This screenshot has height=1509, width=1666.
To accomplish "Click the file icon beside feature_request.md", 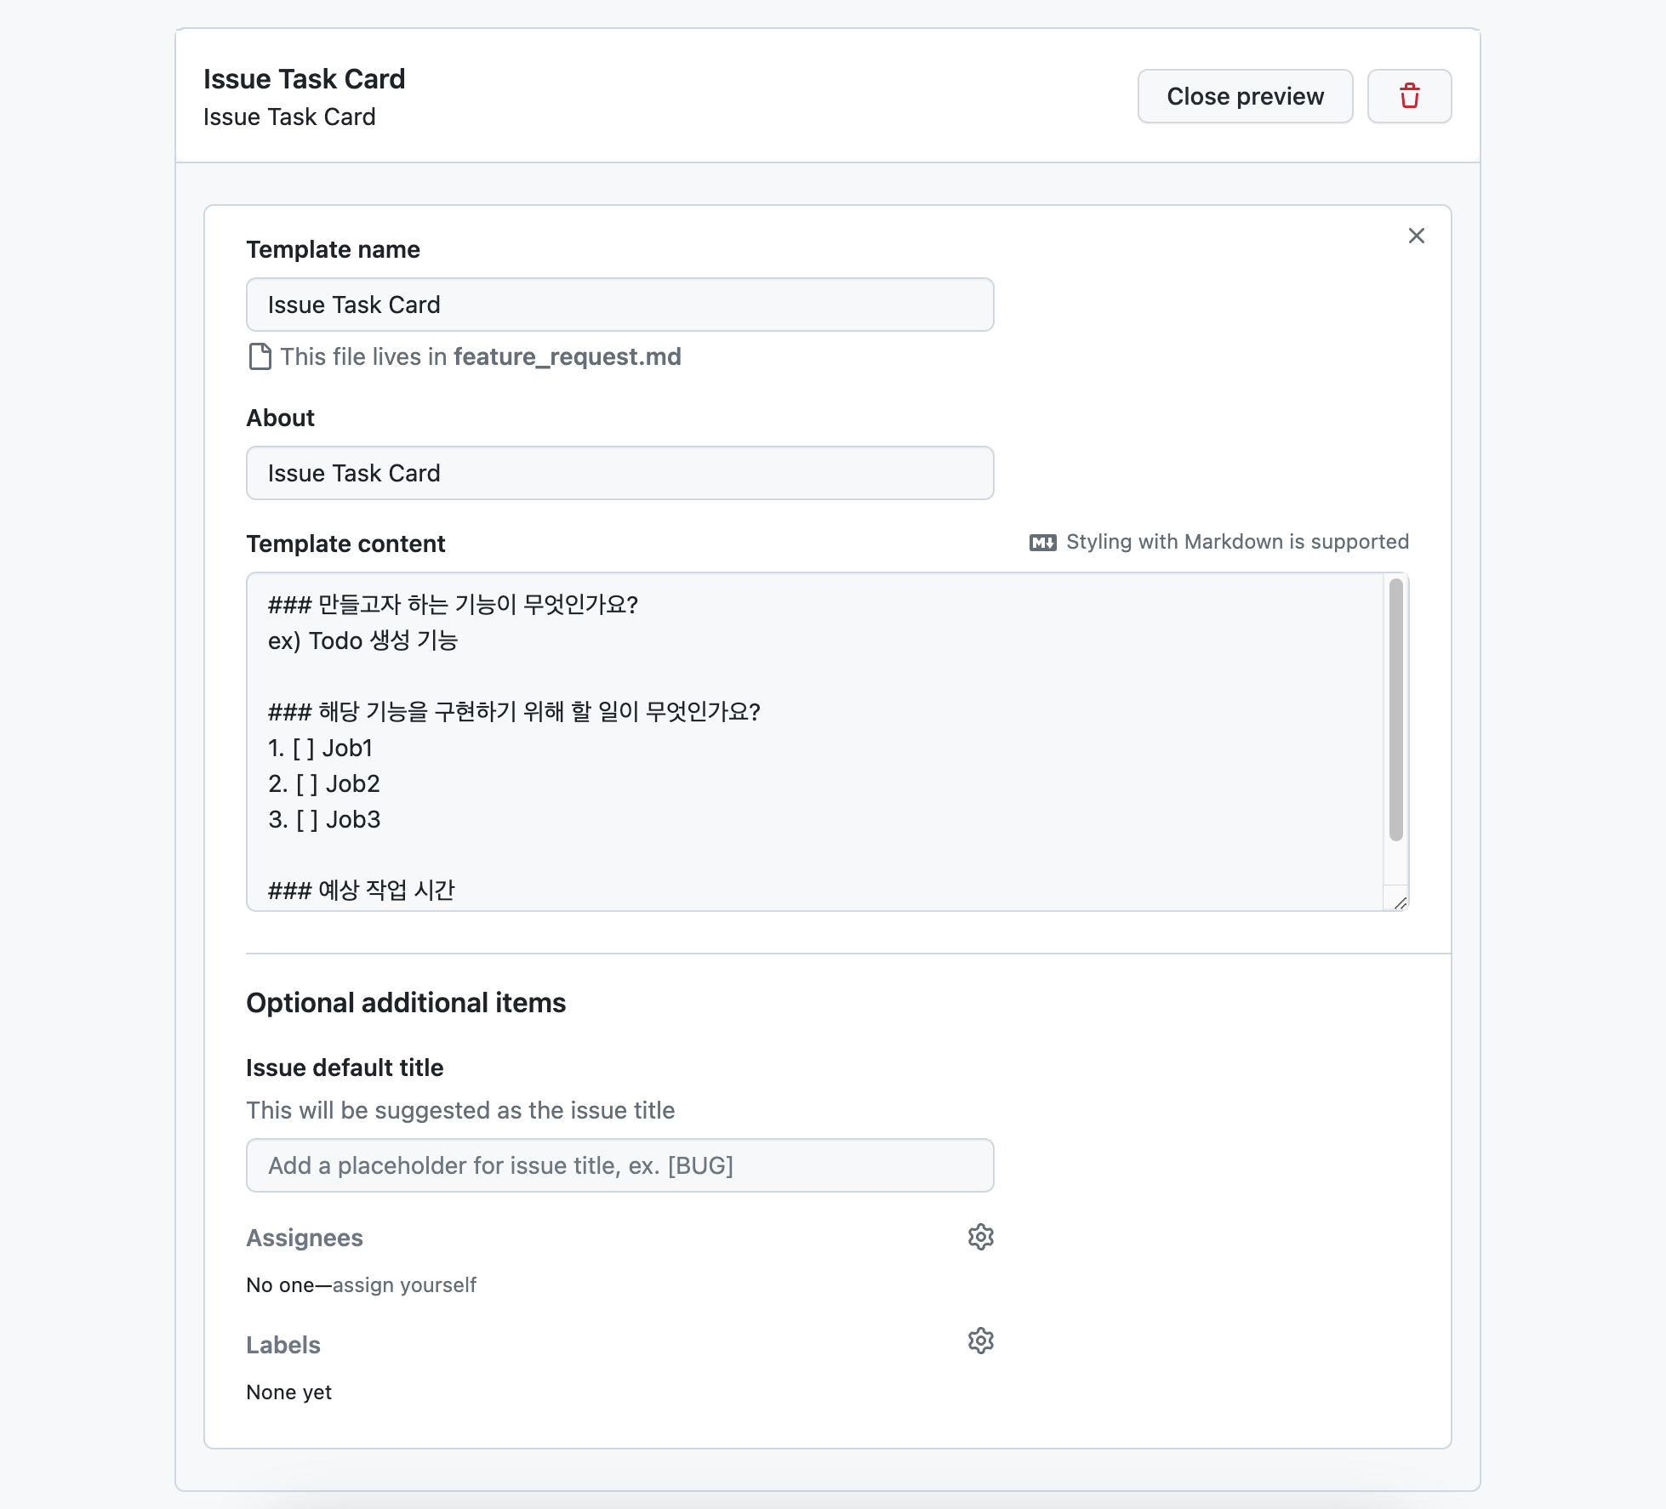I will click(x=260, y=356).
